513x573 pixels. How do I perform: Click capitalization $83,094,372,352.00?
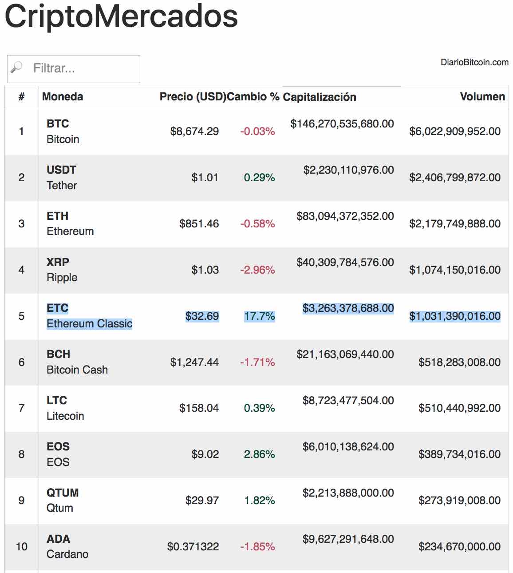click(345, 216)
